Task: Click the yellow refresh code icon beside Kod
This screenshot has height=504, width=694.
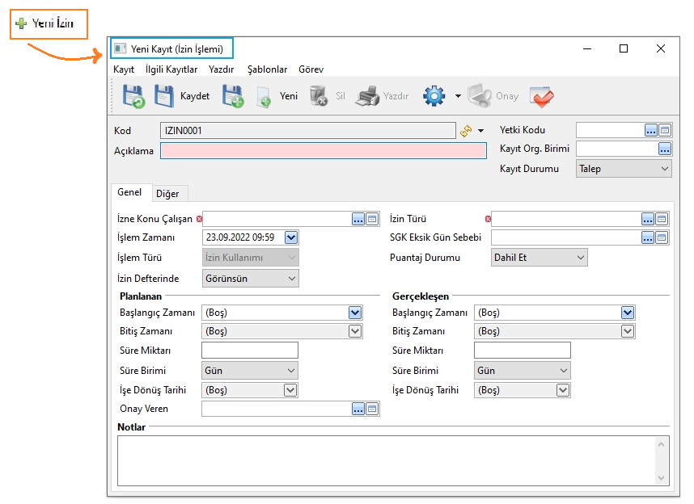Action: click(466, 131)
